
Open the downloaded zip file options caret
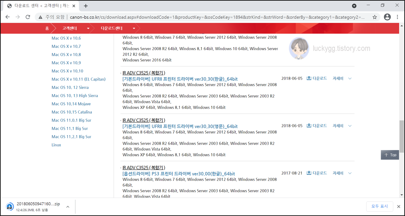pos(67,207)
